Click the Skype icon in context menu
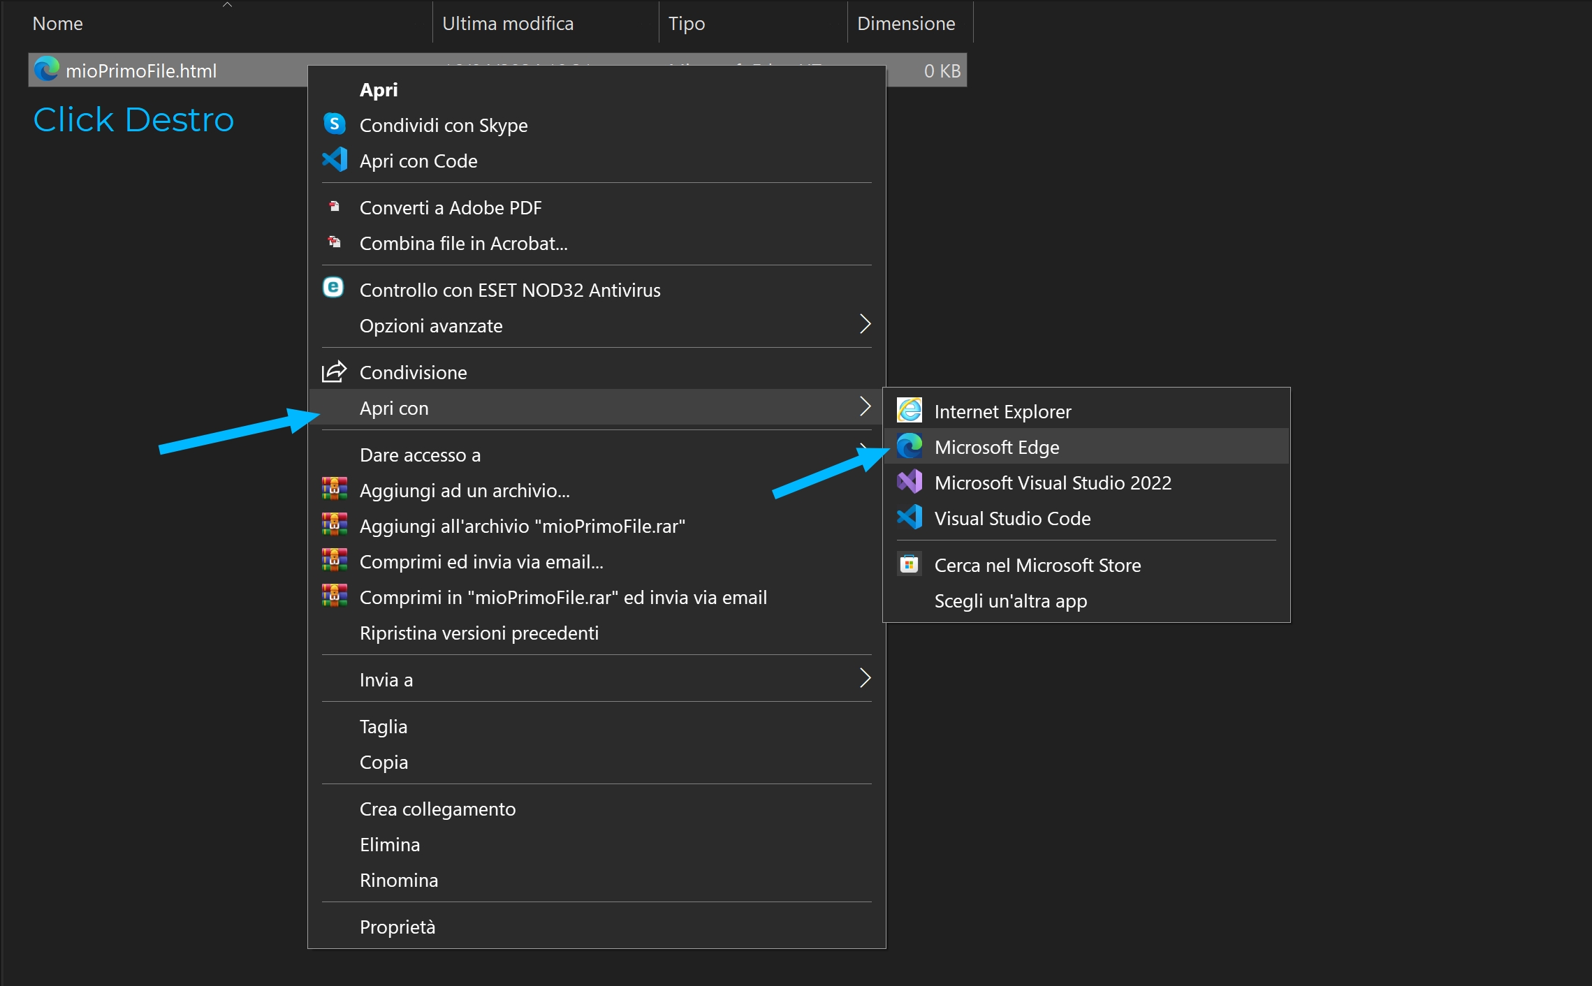1592x986 pixels. click(x=335, y=125)
